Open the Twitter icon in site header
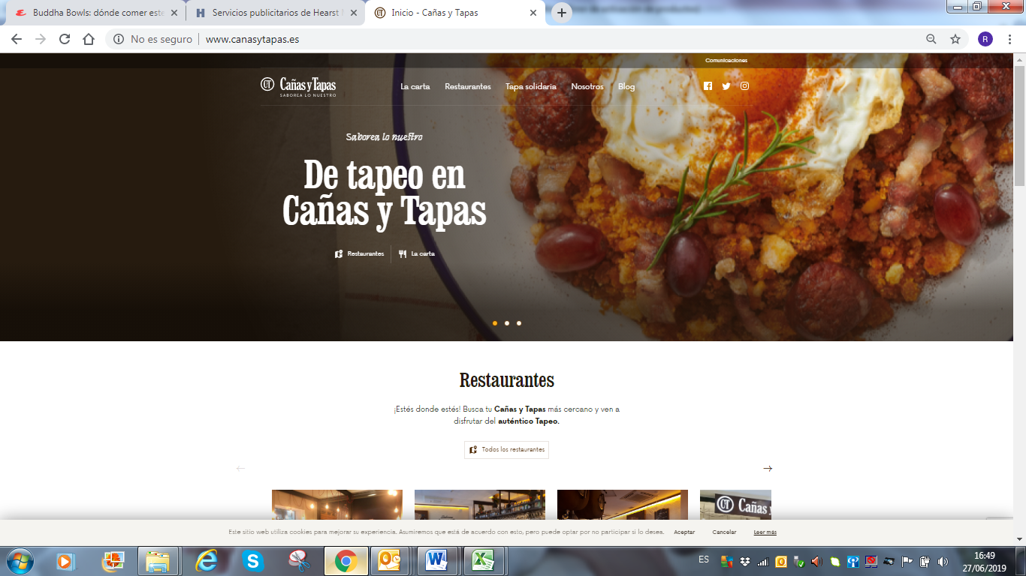Screen dimensions: 1026x576 (726, 86)
